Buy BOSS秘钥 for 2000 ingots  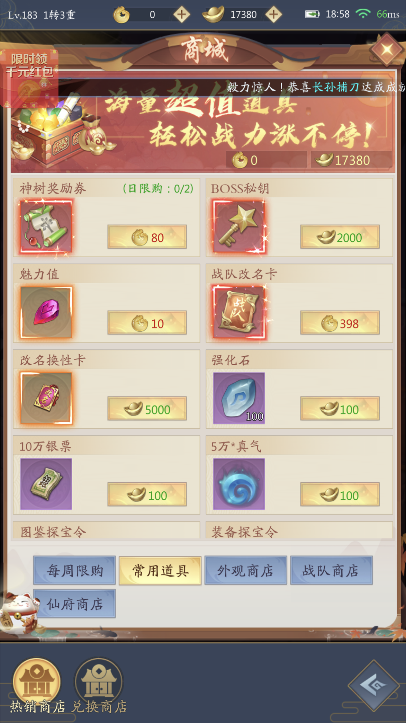(340, 237)
